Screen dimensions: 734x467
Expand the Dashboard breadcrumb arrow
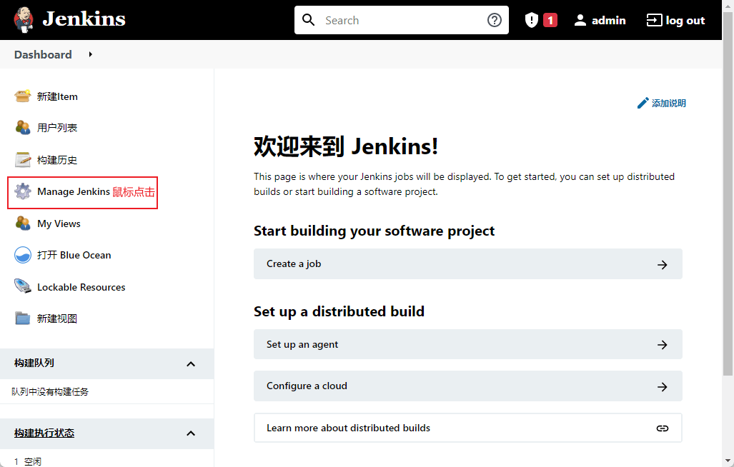[90, 55]
